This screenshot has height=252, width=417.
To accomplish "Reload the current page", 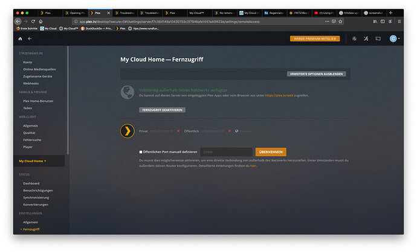I will click(x=33, y=21).
